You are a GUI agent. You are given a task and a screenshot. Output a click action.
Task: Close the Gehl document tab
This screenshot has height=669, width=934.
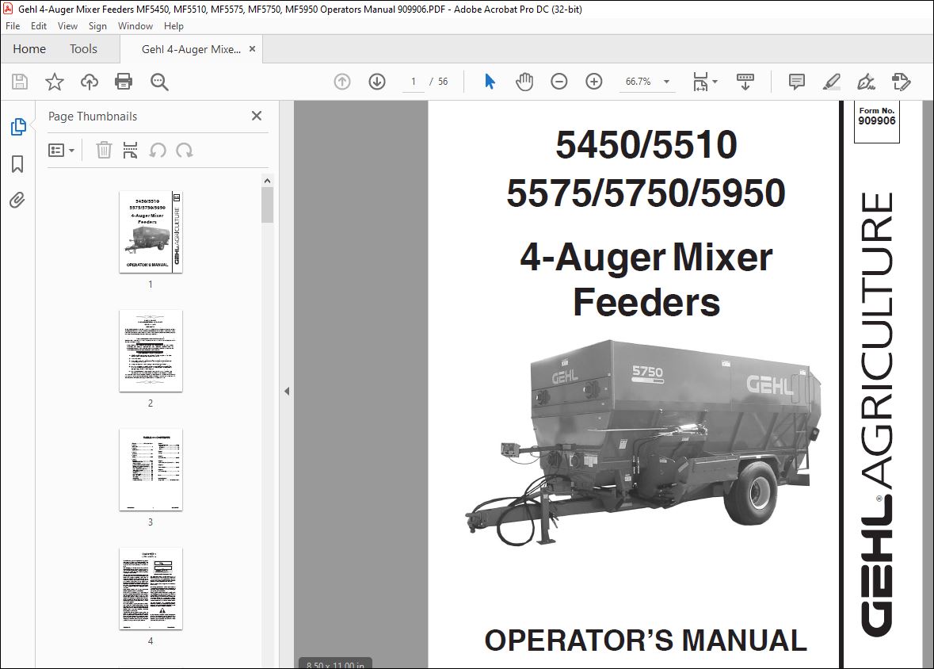[x=253, y=49]
